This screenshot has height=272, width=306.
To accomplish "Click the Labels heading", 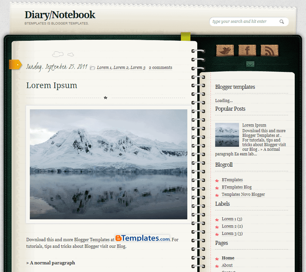I will click(222, 204).
